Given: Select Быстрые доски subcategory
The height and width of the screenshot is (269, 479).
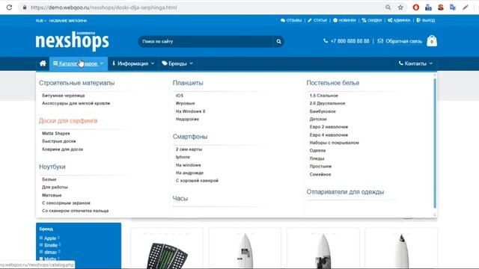Looking at the screenshot, I should [58, 141].
